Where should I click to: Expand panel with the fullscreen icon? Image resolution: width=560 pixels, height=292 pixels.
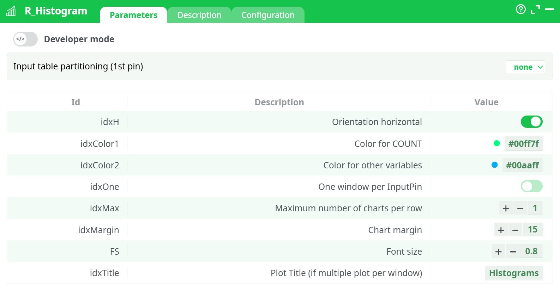(535, 10)
